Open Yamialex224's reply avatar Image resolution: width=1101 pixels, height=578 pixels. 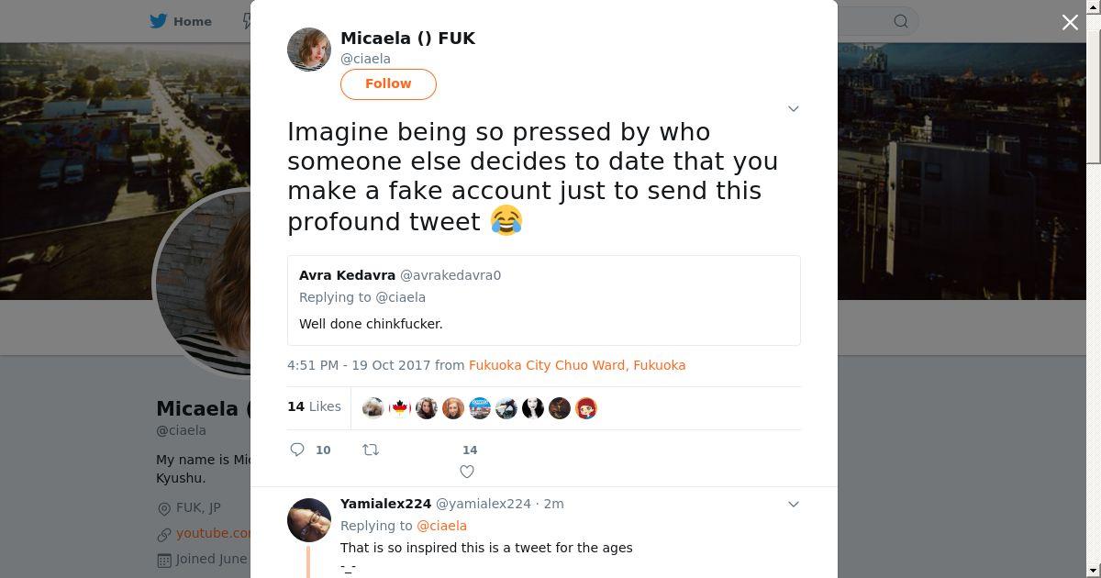point(309,520)
